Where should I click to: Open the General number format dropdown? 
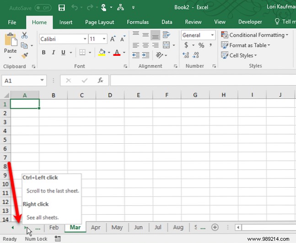pyautogui.click(x=212, y=35)
